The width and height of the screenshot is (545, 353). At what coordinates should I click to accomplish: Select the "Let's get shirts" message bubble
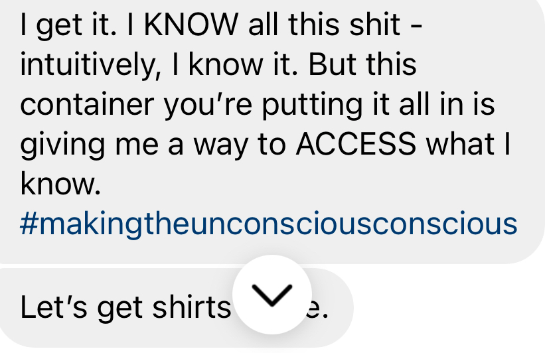pos(175,308)
